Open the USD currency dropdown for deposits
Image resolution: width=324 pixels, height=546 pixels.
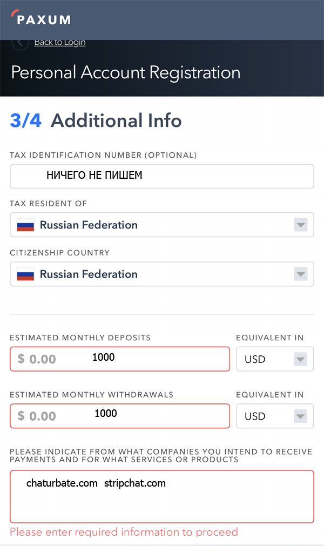point(275,359)
